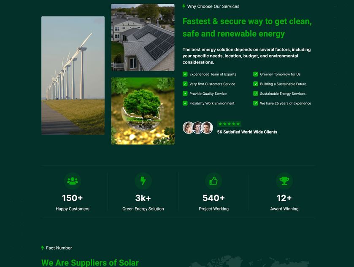Viewport: 354px width, 267px height.
Task: Click the Fact Number subtitle text
Action: pyautogui.click(x=59, y=248)
